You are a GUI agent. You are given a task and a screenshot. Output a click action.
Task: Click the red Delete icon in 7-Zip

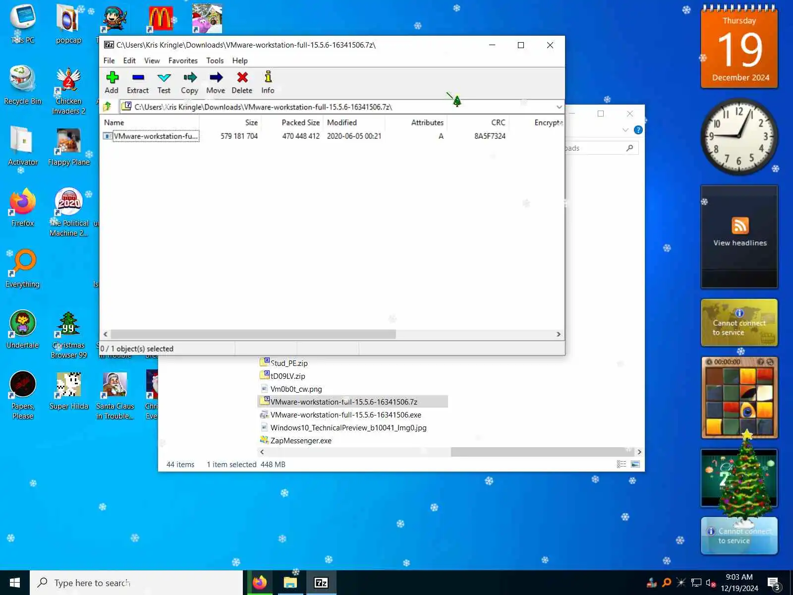242,82
